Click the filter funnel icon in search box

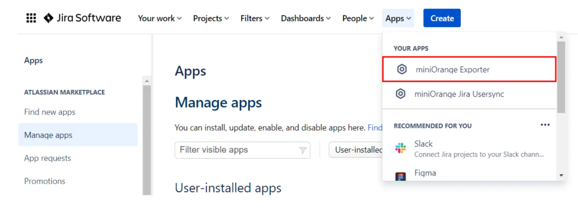[x=303, y=150]
